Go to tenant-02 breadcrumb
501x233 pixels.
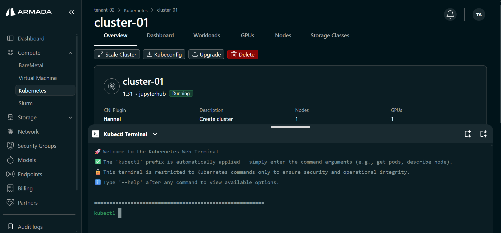pos(104,10)
